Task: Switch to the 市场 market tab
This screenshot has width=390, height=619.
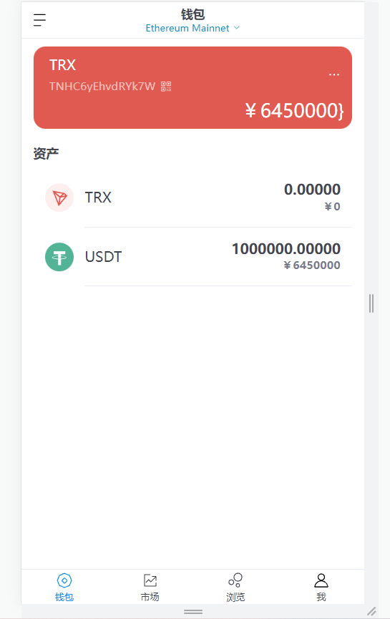Action: tap(150, 588)
